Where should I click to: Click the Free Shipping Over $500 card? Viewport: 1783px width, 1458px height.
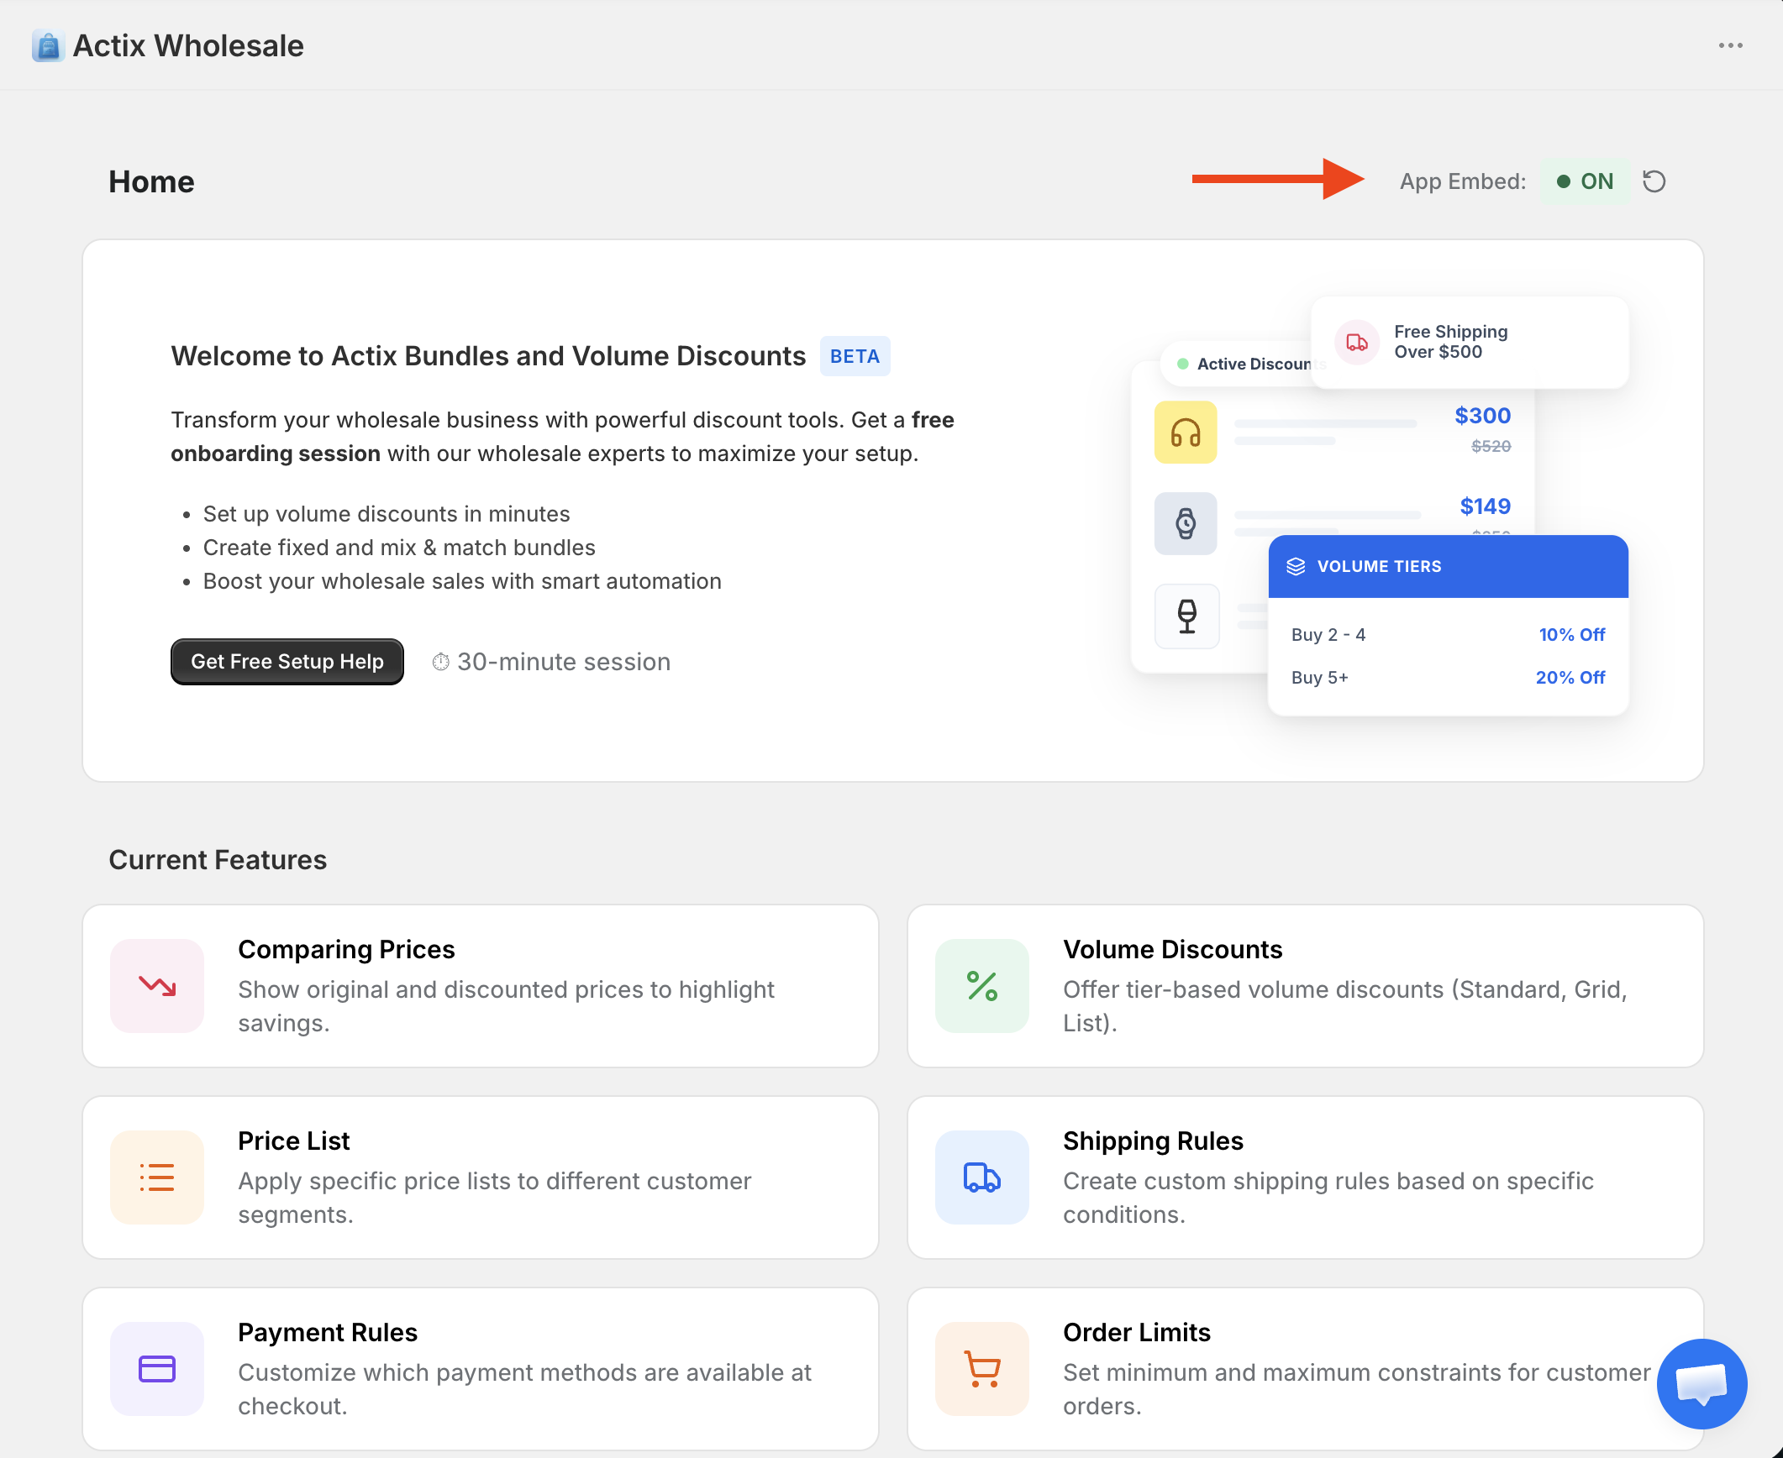pos(1469,342)
